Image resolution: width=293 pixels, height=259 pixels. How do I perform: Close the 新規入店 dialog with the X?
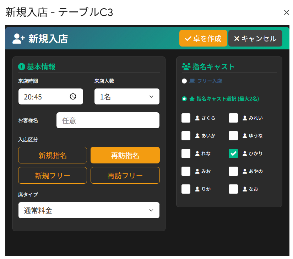tap(286, 12)
